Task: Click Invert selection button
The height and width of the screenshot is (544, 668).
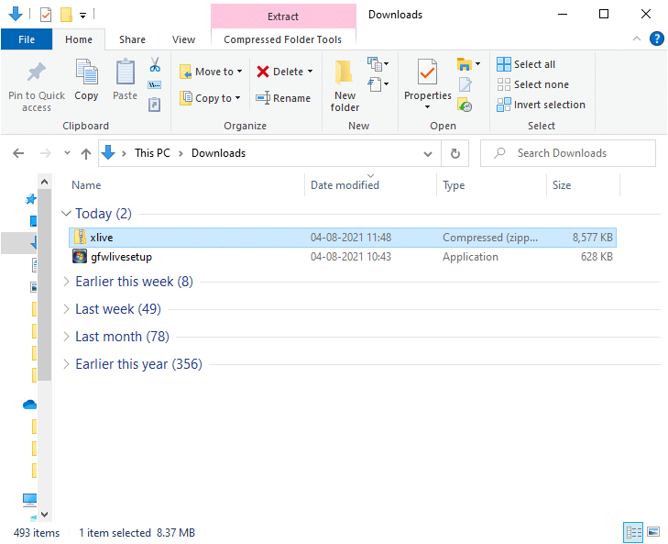Action: (542, 105)
